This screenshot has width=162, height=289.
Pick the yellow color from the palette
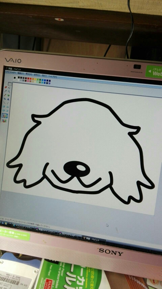pos(35,79)
